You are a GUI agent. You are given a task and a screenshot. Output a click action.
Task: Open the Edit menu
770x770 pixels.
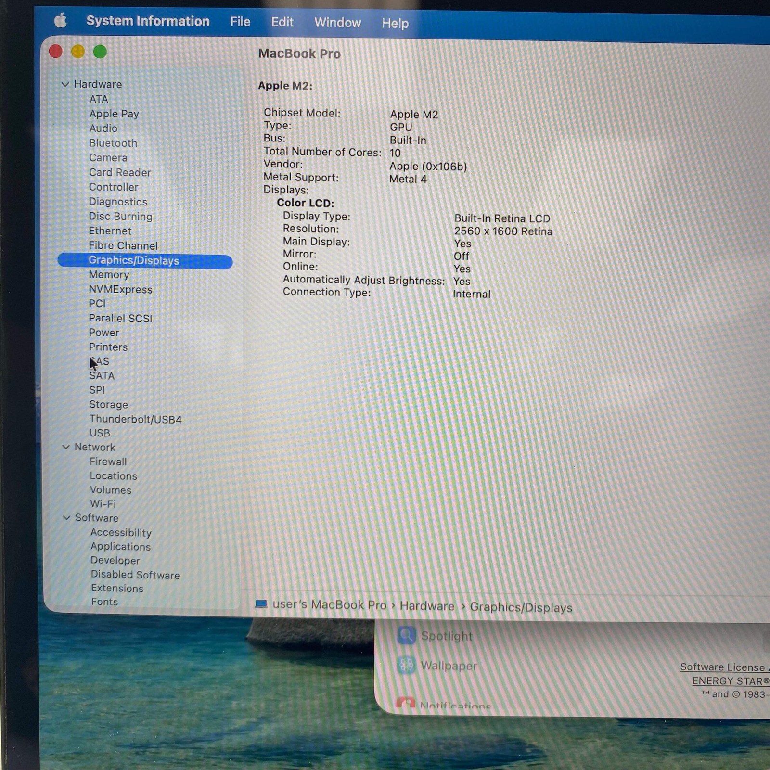(x=282, y=22)
